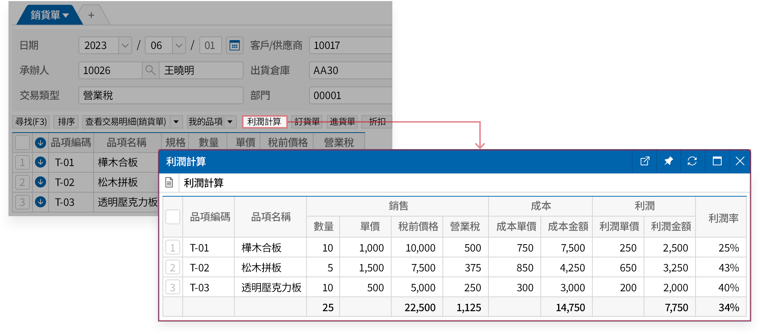Viewport: 760px width, 334px height.
Task: Click the blue arrow icon on row T-01 樺木合板
Action: [x=40, y=162]
